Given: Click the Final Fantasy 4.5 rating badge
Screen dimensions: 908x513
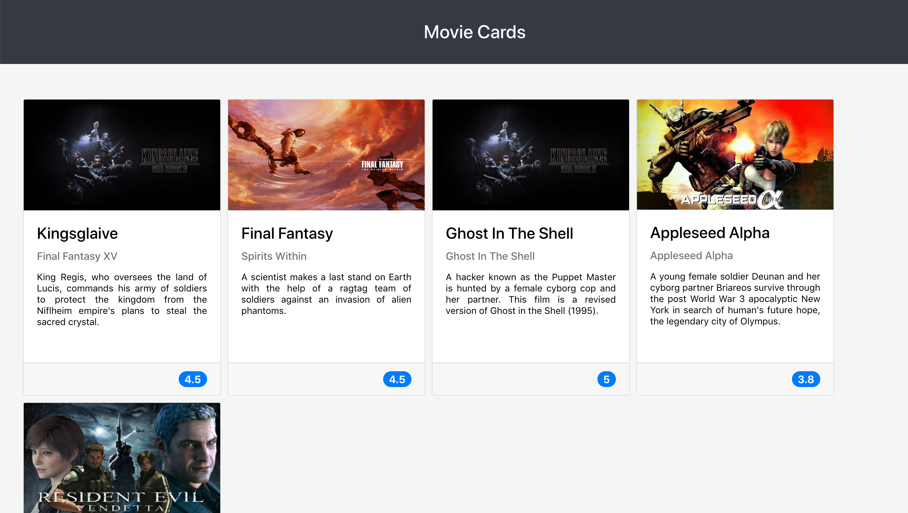Looking at the screenshot, I should pos(397,379).
